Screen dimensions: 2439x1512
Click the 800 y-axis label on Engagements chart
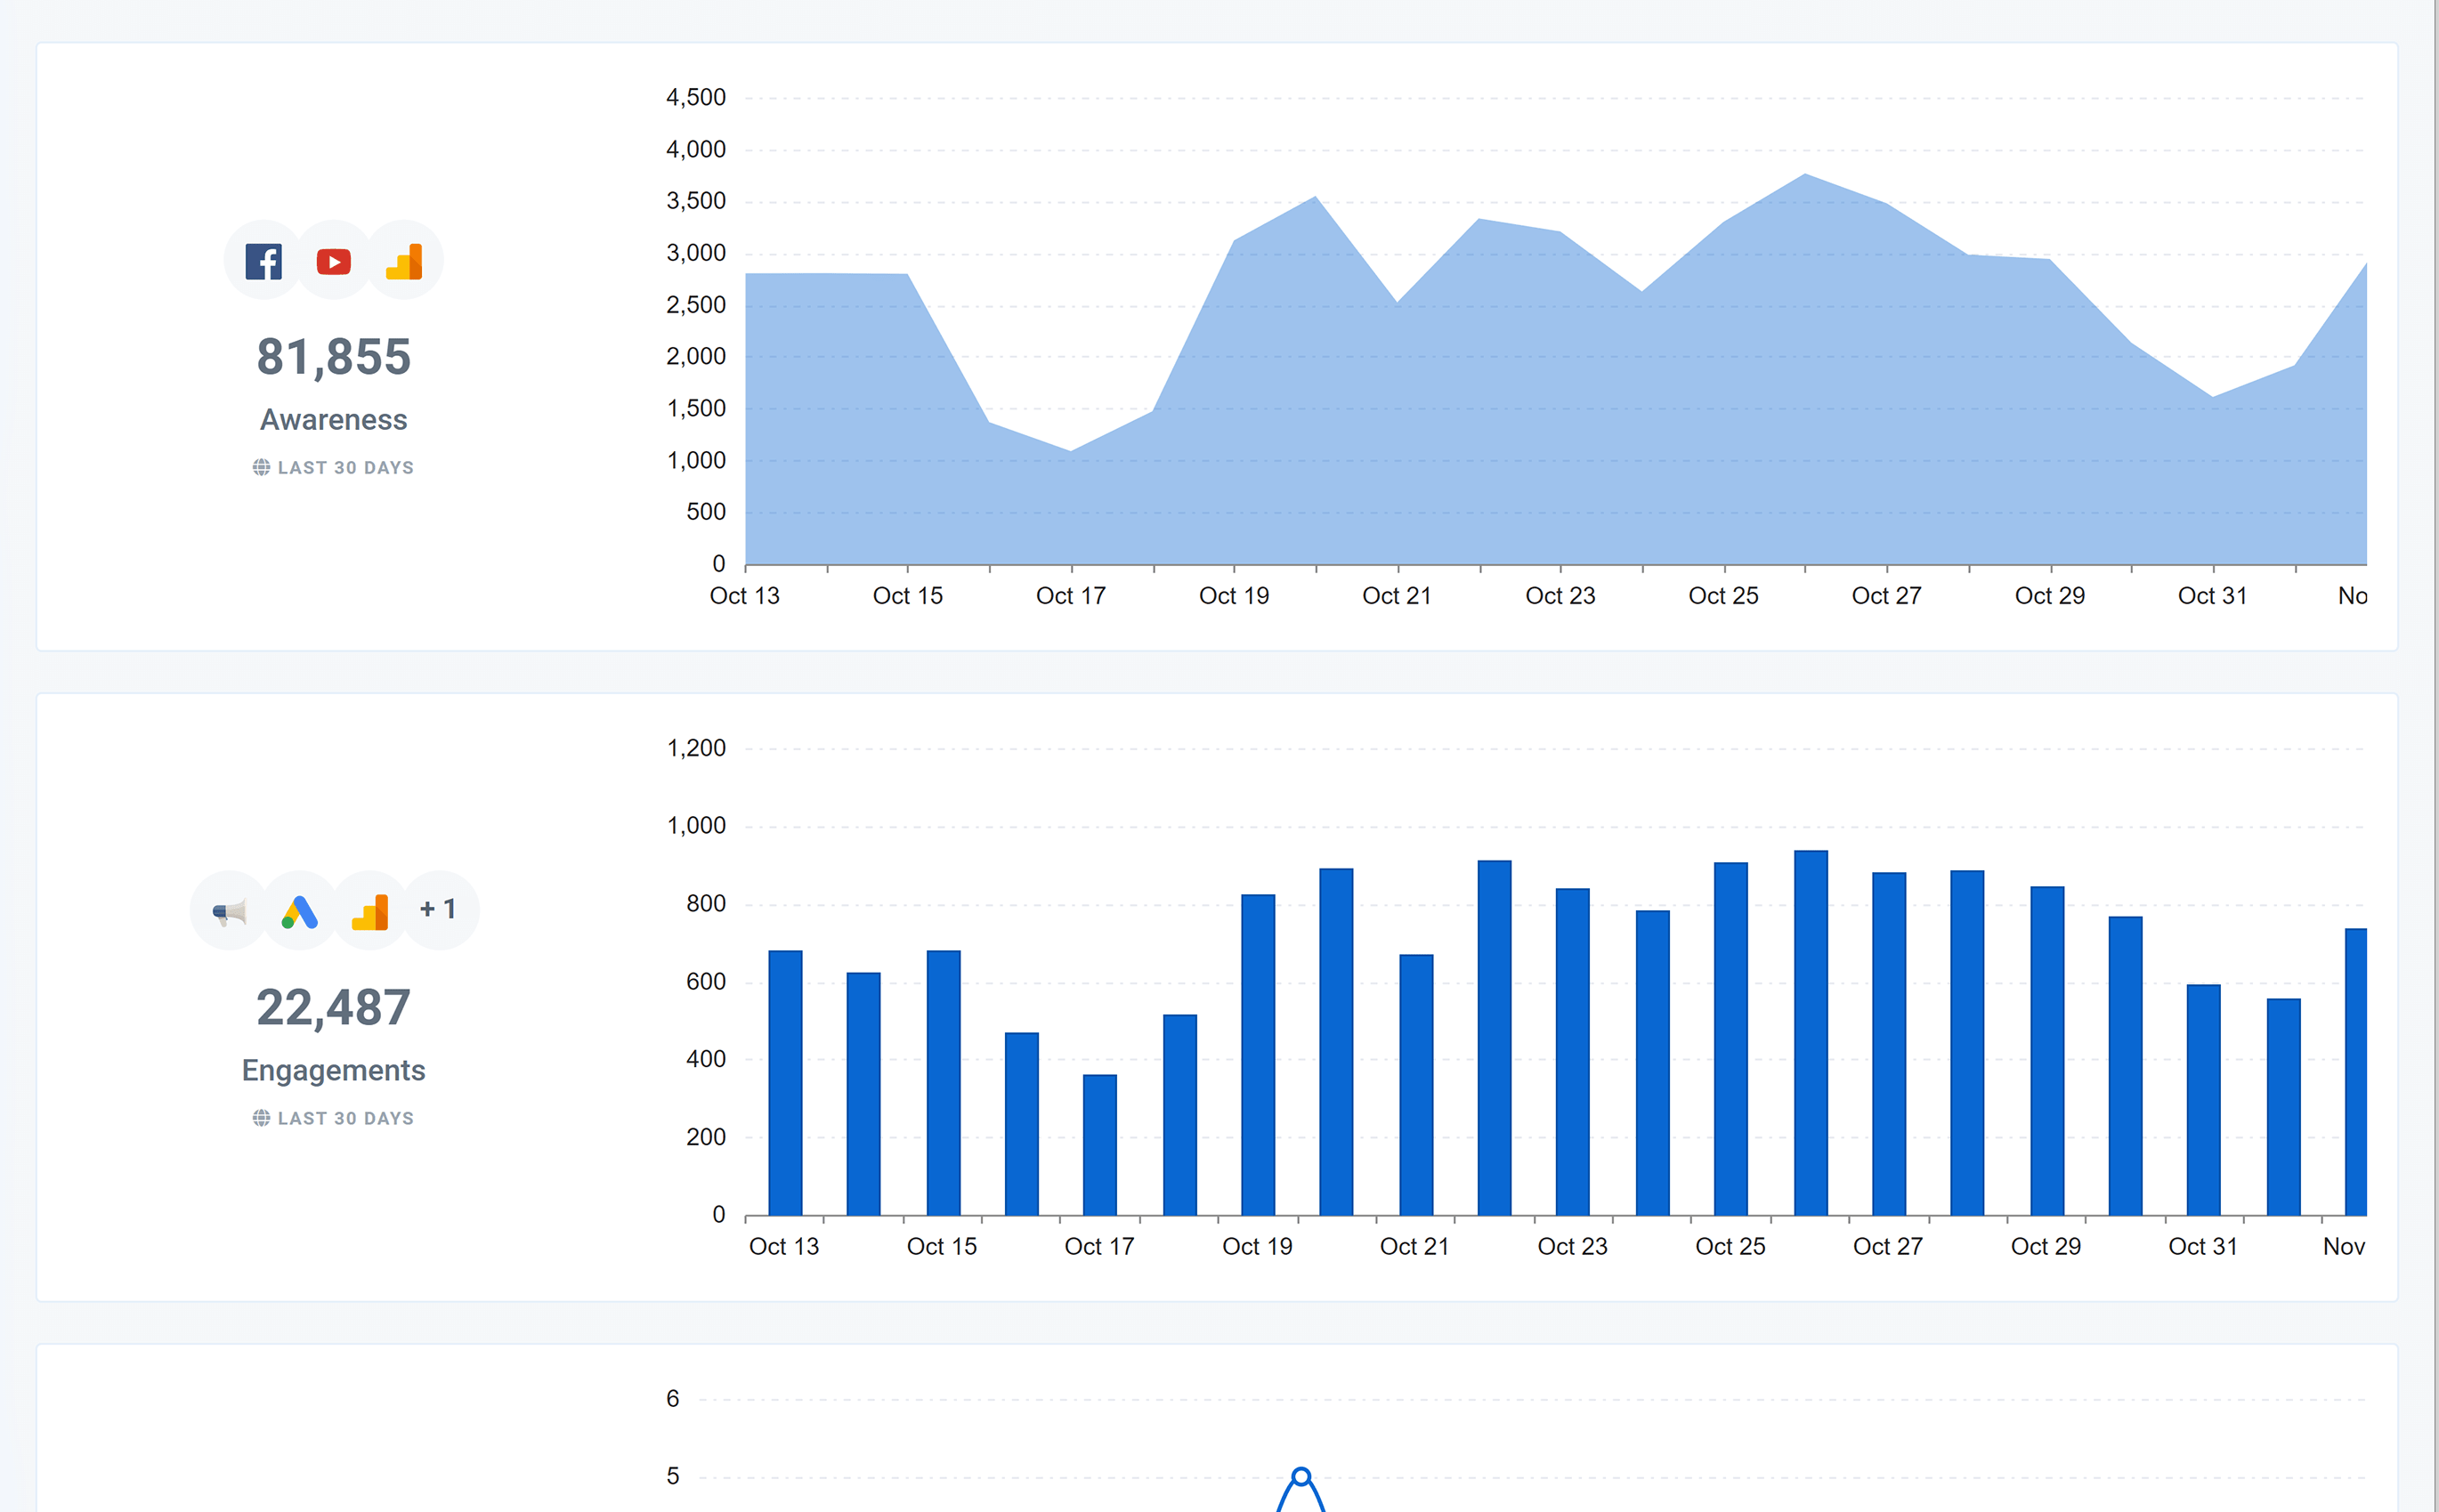pyautogui.click(x=706, y=904)
